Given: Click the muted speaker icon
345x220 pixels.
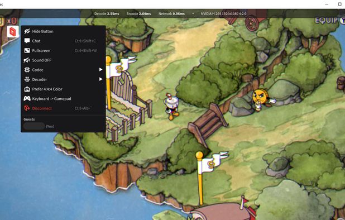Looking at the screenshot, I should point(27,60).
